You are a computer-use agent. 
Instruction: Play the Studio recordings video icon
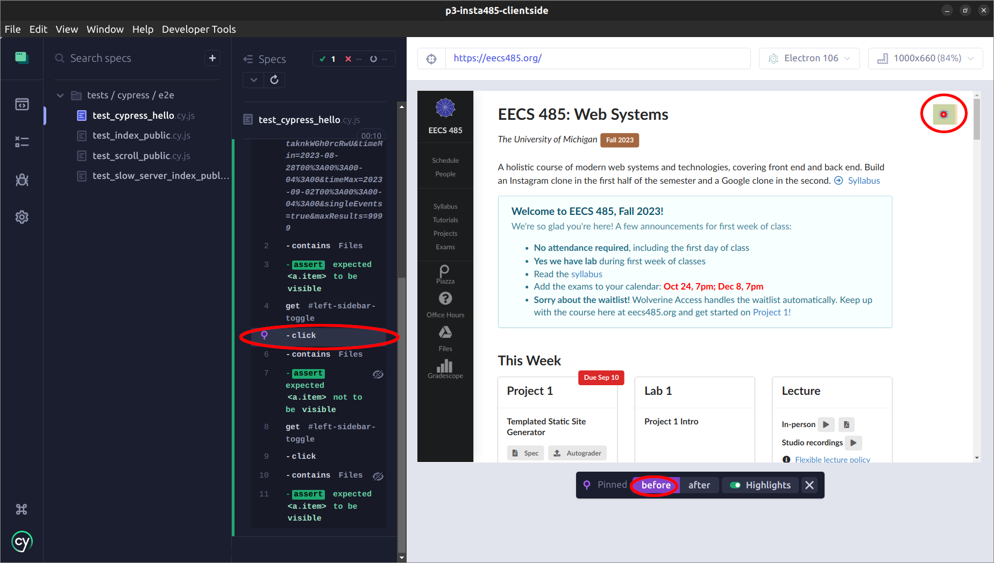click(x=854, y=443)
